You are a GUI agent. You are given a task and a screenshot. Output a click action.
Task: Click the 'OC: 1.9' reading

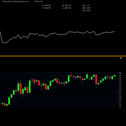pos(86,6)
